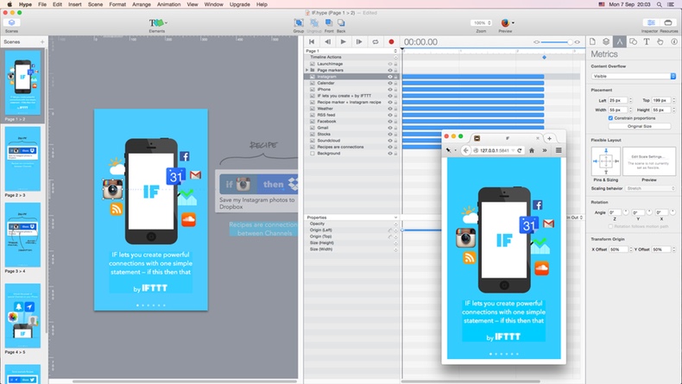Reload the page in Firefox preview
682x384 pixels.
point(520,150)
